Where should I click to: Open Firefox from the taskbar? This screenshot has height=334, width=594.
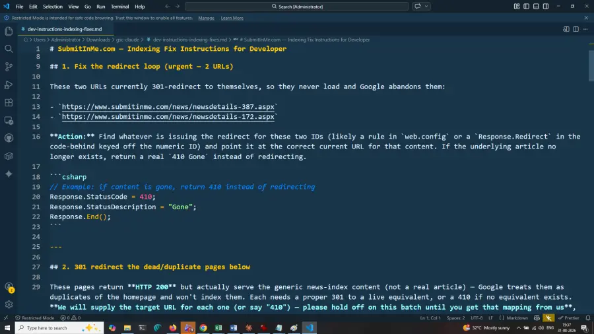click(x=173, y=328)
